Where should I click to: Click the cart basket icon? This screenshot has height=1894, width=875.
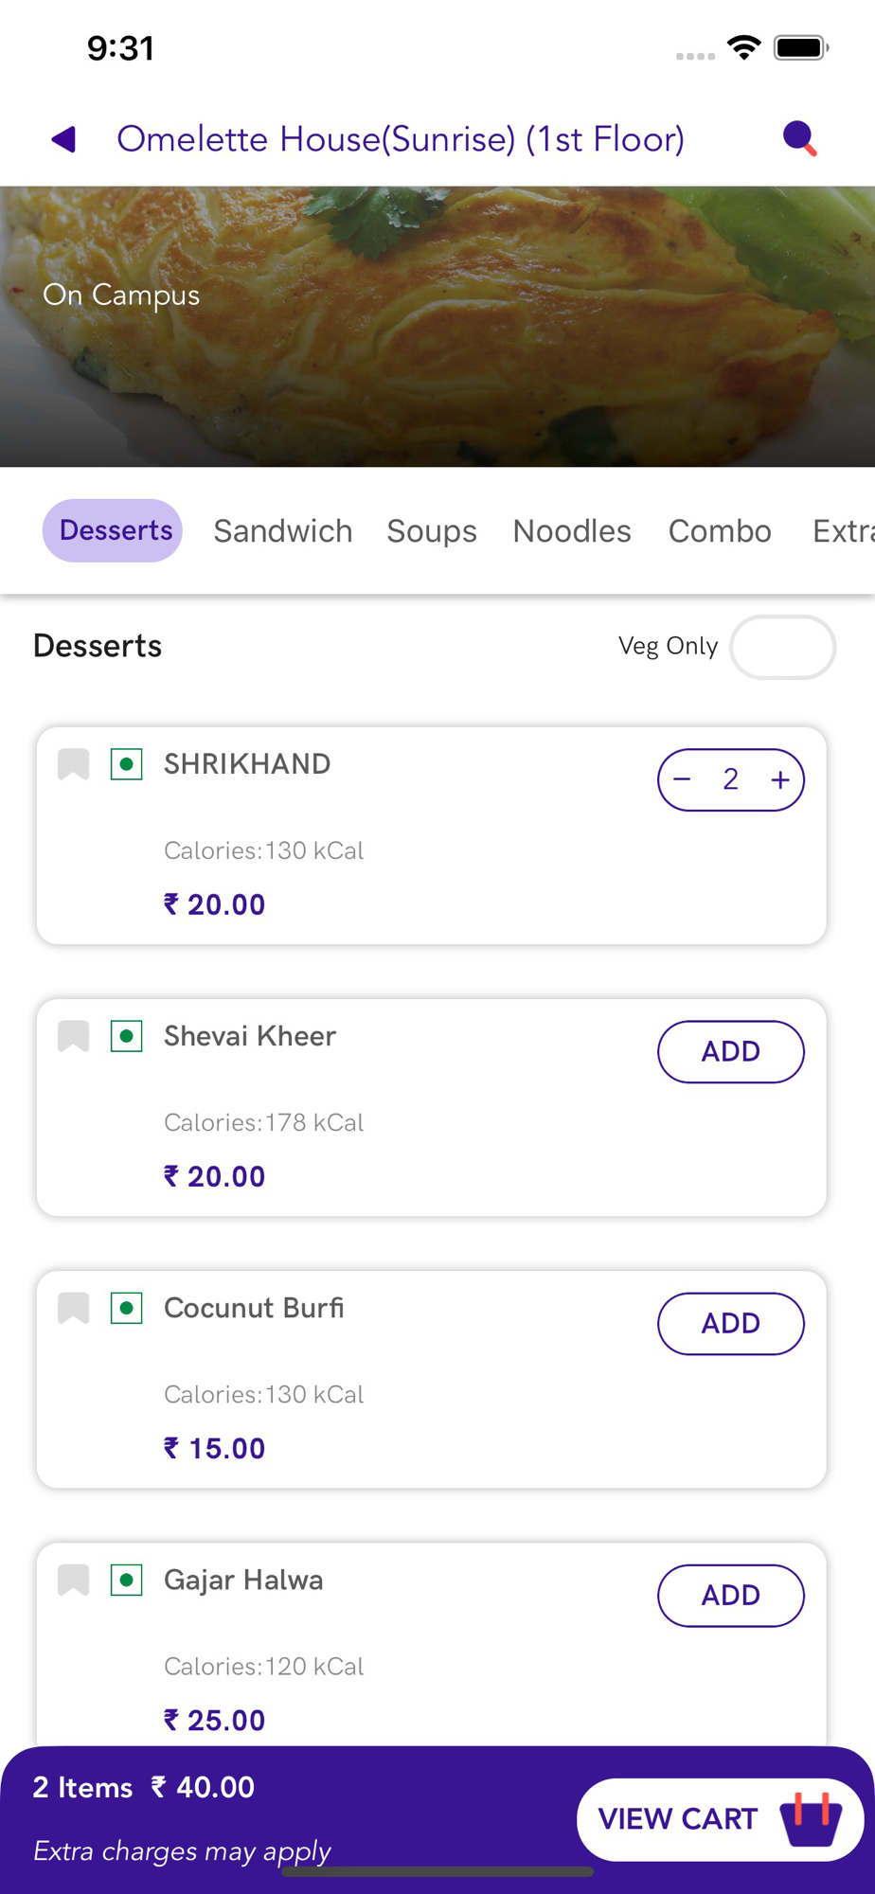point(811,1818)
